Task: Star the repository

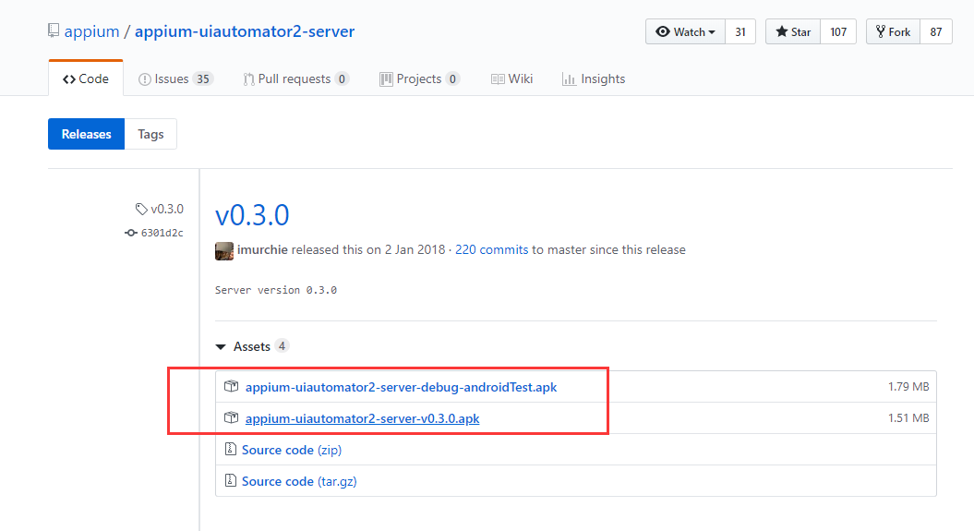Action: point(793,31)
